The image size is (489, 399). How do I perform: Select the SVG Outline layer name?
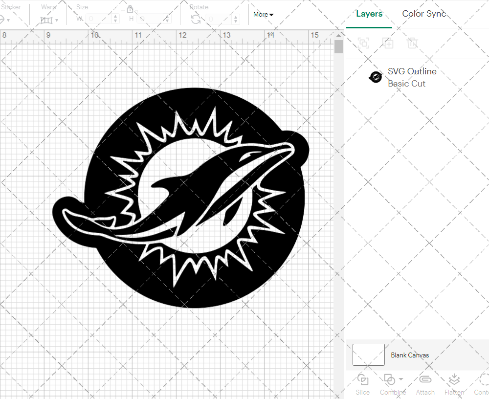click(x=412, y=71)
